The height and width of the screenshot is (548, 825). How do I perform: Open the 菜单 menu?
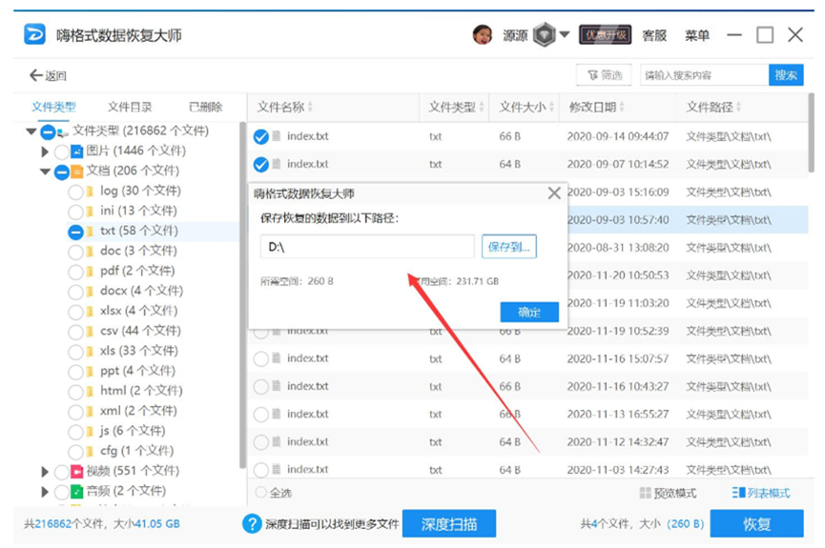(697, 35)
